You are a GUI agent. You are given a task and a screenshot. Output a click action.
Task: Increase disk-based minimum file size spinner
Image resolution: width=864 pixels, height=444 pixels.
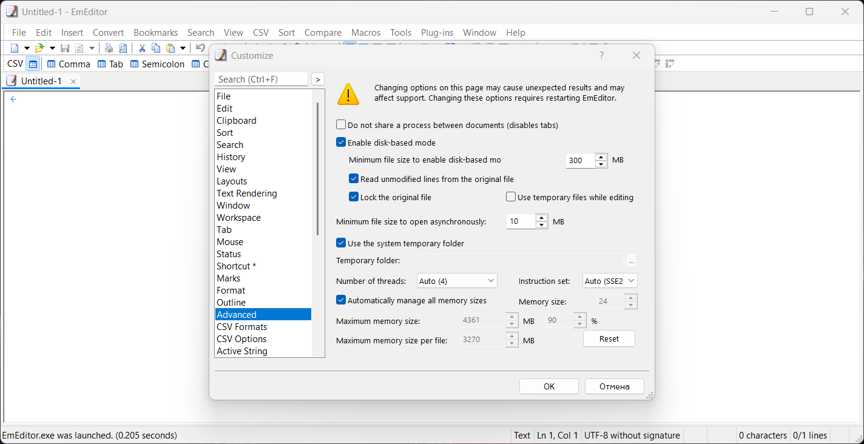point(601,157)
